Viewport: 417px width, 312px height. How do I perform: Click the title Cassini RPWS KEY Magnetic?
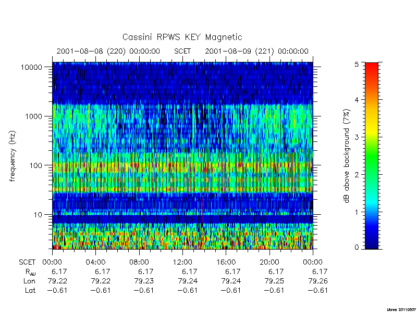pos(182,37)
